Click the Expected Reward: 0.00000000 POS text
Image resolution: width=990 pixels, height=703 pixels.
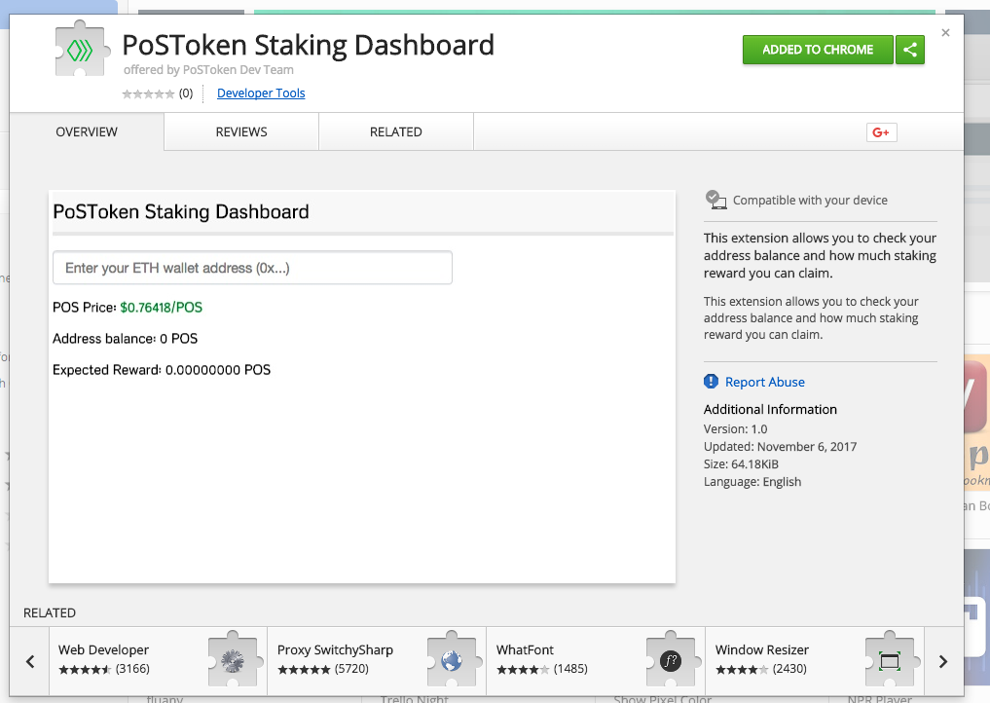(x=162, y=370)
